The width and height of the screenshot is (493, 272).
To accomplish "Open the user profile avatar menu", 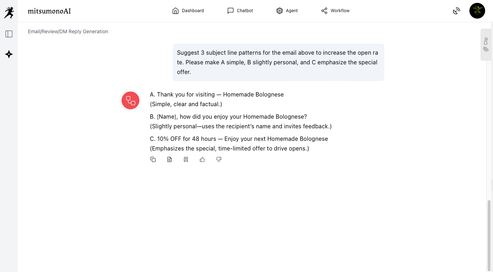I will tap(477, 11).
